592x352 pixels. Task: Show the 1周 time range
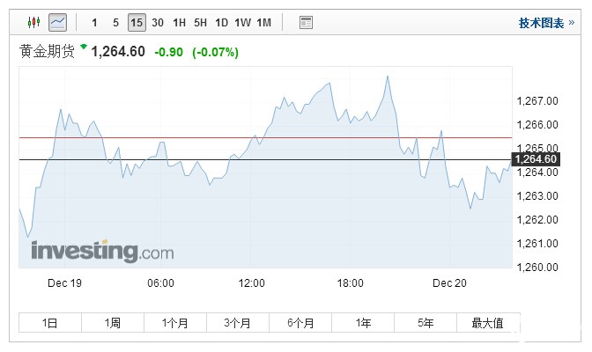pos(113,323)
